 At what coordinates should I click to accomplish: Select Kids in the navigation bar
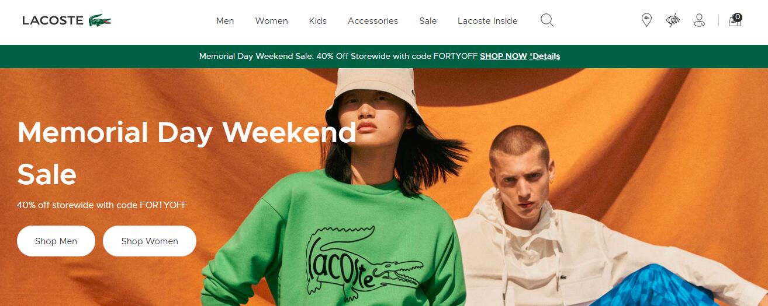(318, 21)
